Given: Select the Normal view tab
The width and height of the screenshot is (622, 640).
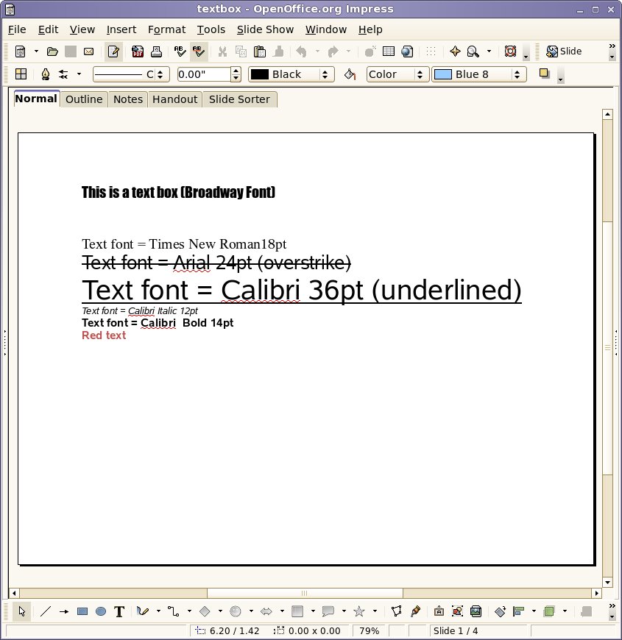Looking at the screenshot, I should [36, 99].
